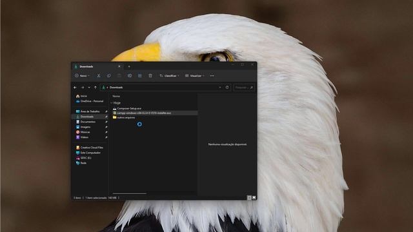Screen dimensions: 413x232
Task: Open recent locations chevron
Action: [89, 88]
